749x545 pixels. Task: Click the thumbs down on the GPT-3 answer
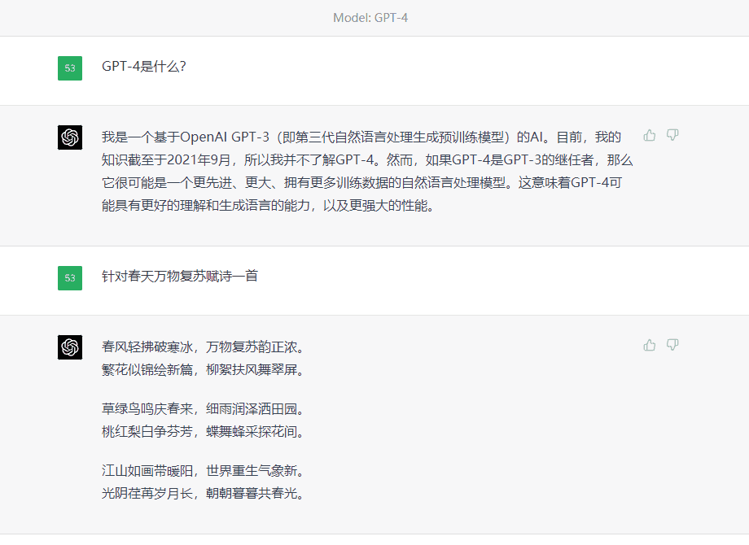click(x=672, y=136)
